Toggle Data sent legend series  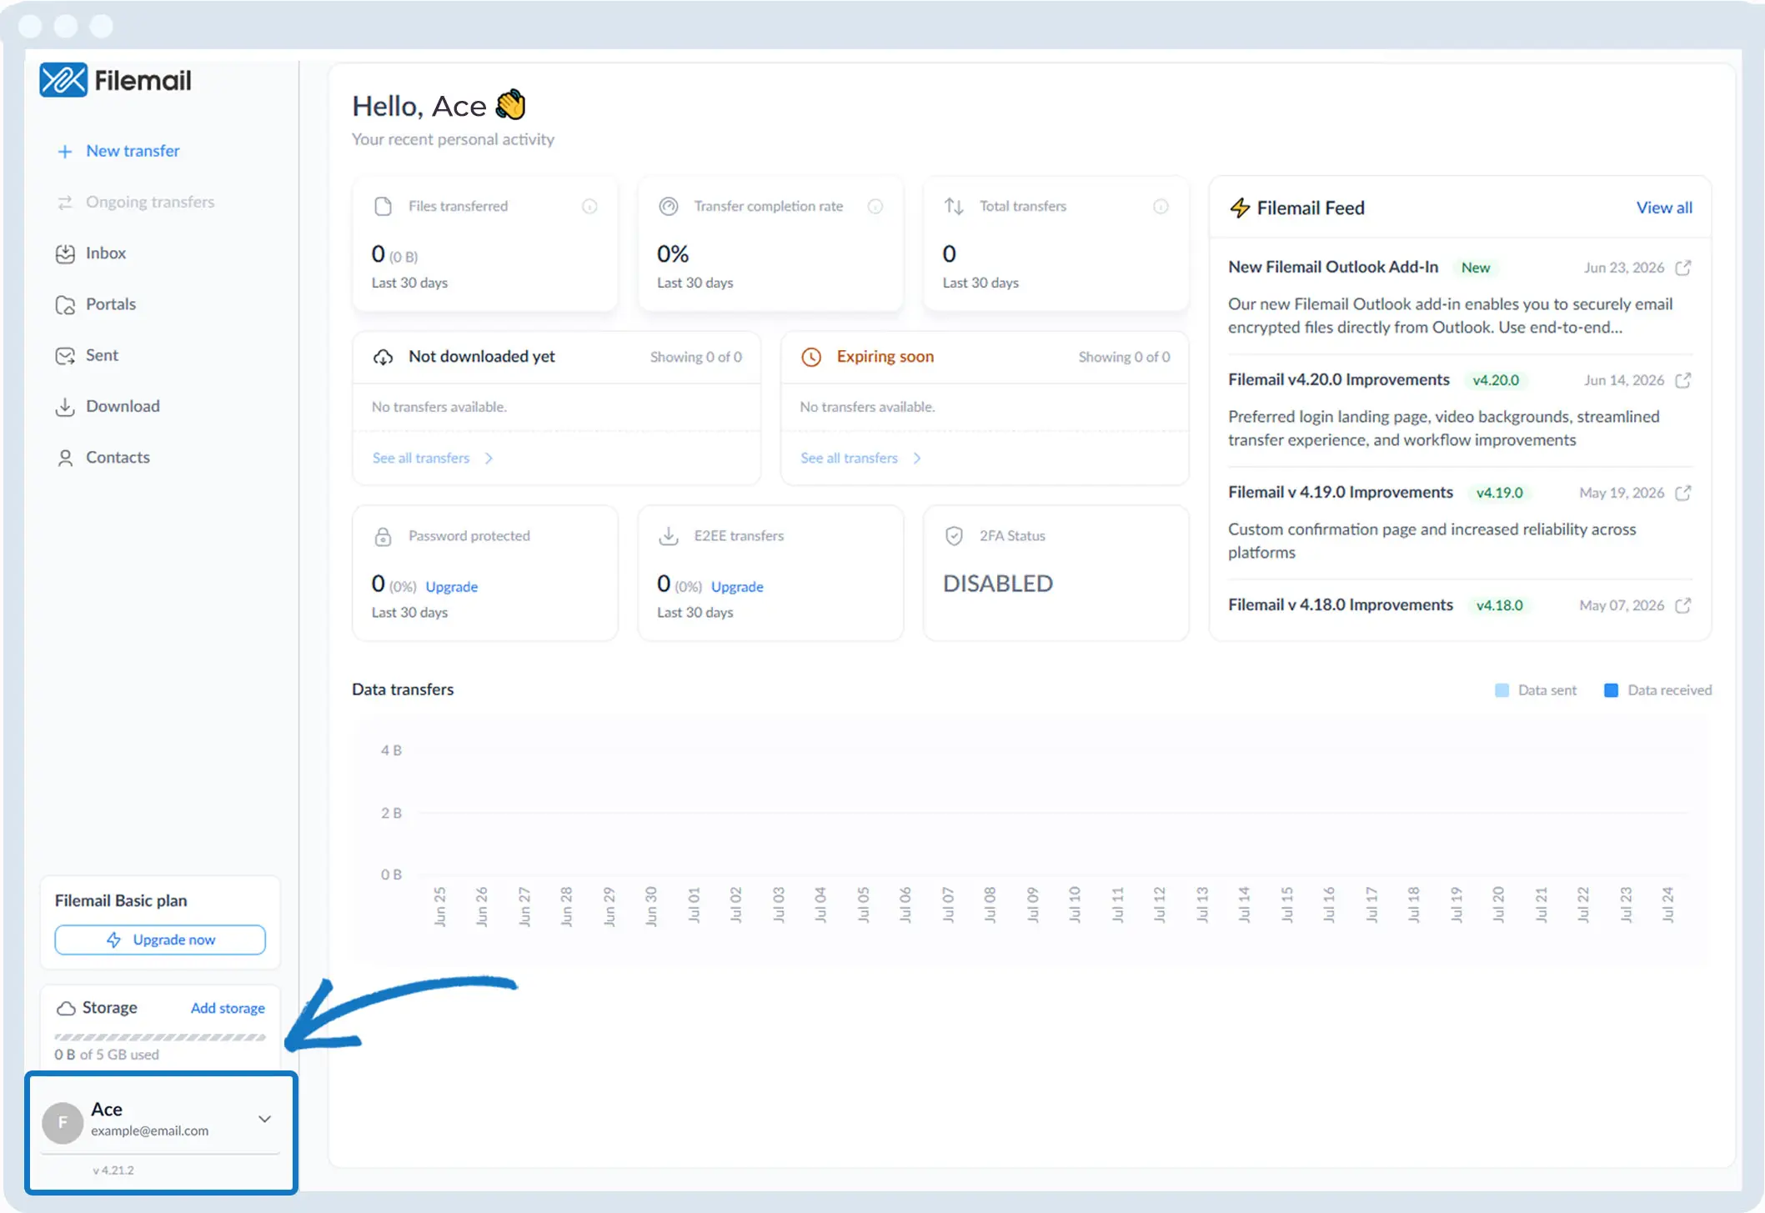coord(1536,690)
